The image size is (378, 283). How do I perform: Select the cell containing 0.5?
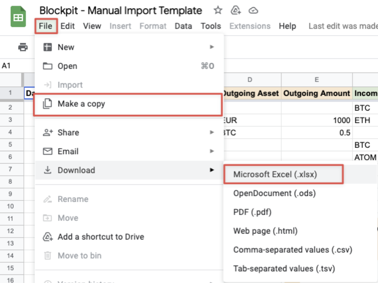(316, 133)
